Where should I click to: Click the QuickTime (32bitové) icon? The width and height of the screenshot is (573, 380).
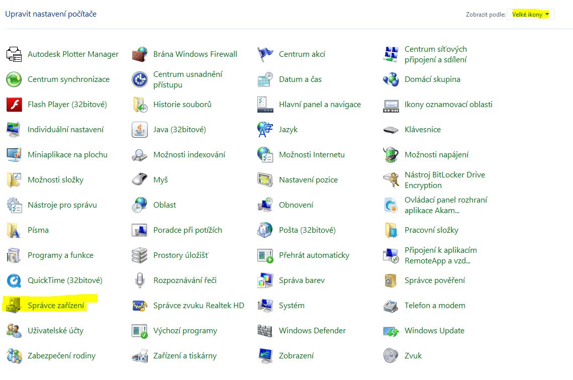click(14, 280)
